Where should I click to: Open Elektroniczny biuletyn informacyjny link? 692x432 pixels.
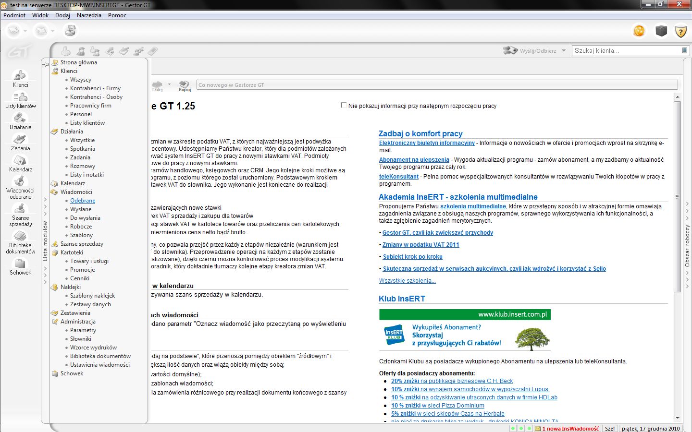(x=427, y=143)
